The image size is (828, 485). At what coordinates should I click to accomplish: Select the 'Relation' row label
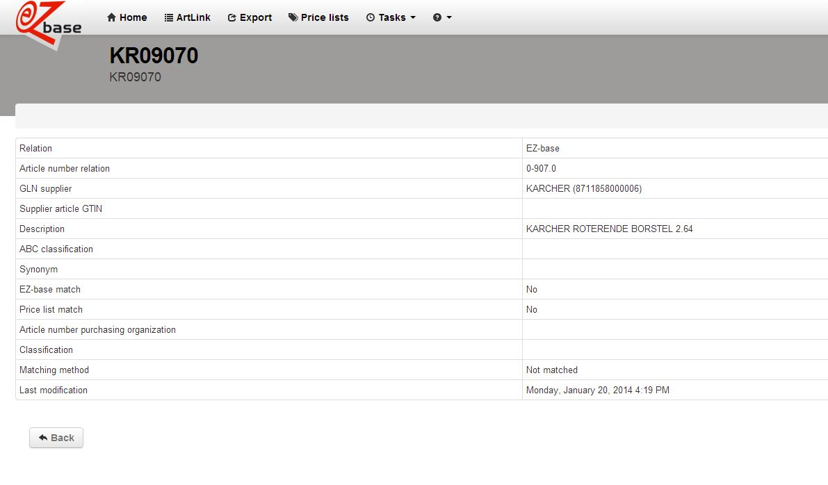[x=36, y=148]
